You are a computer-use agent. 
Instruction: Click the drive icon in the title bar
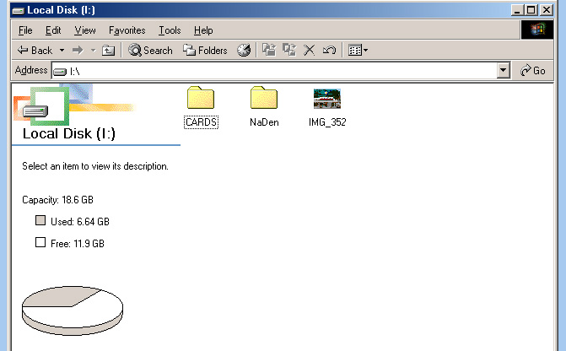(x=18, y=10)
